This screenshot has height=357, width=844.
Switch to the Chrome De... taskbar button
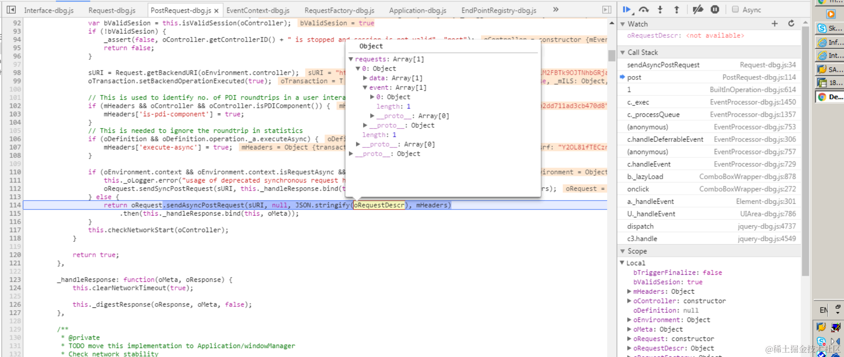point(829,96)
